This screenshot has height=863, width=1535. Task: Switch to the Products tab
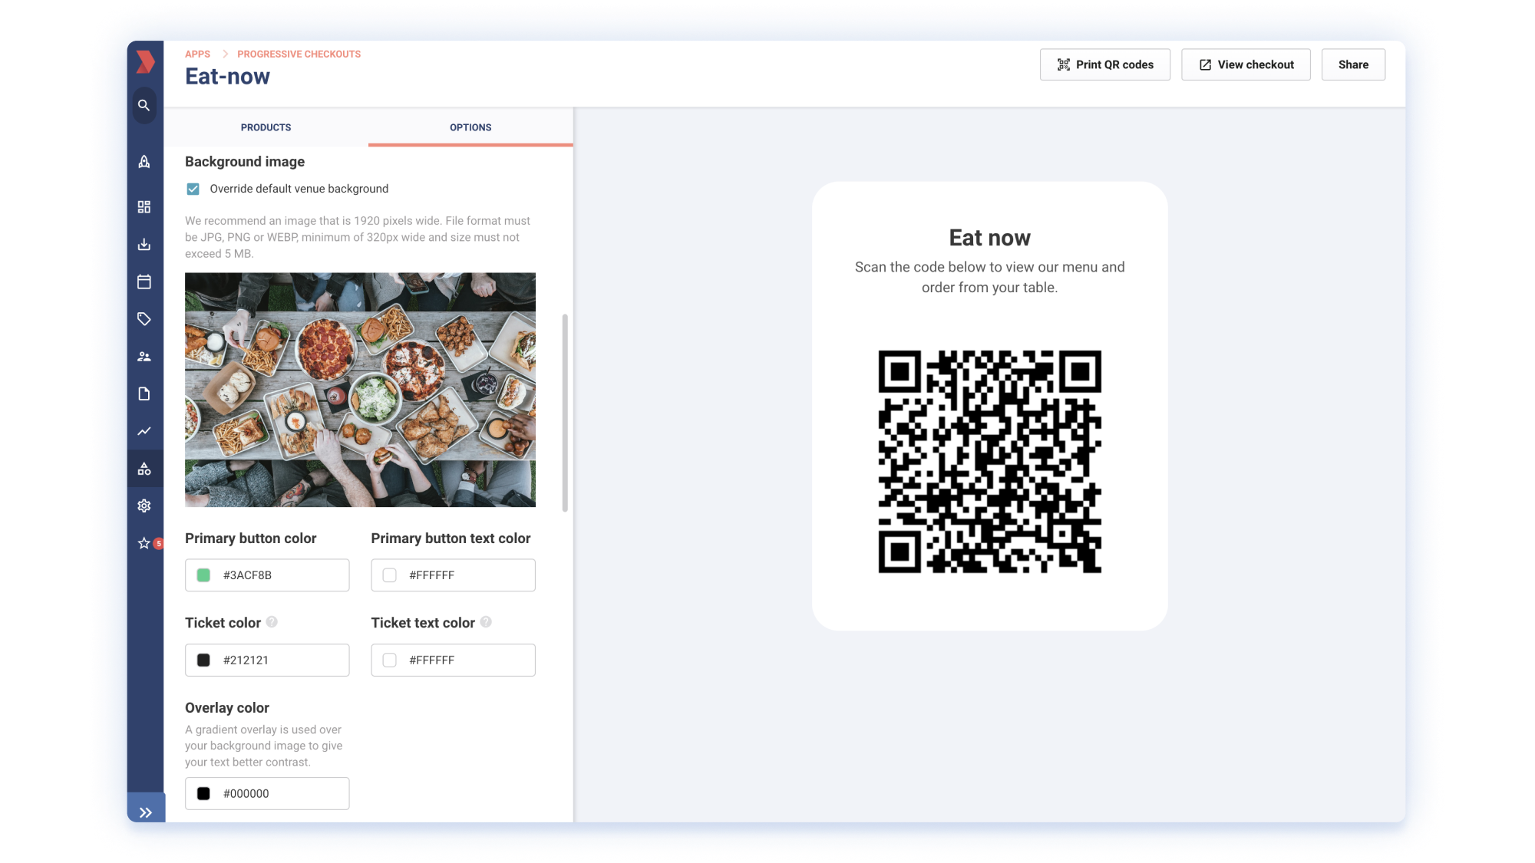point(266,127)
